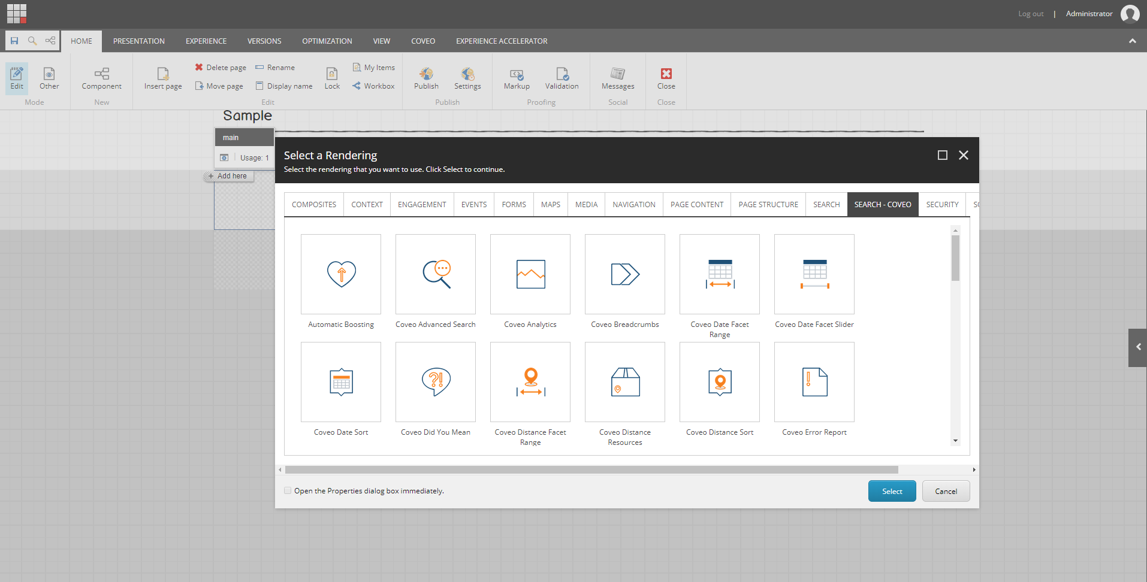Open the Sitecore launchpad grid icon

[x=16, y=13]
